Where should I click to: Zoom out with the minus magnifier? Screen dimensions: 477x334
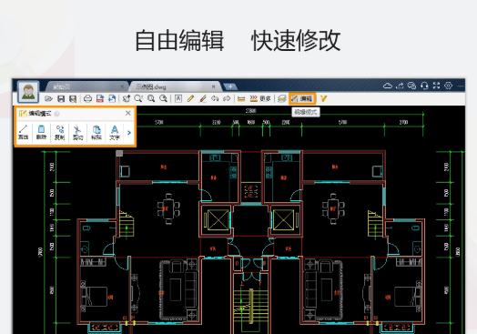(163, 98)
